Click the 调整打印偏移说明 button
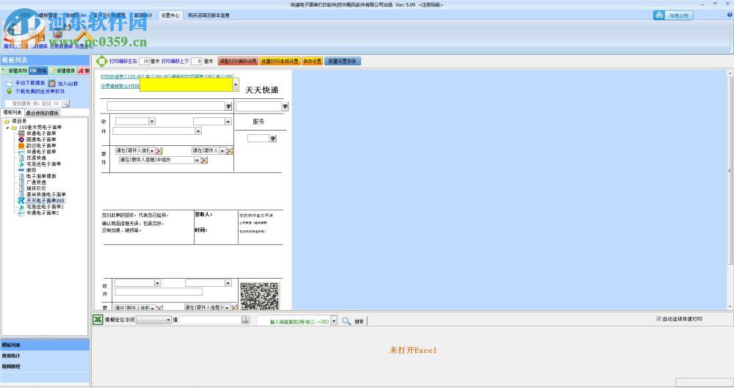The image size is (734, 388). tap(238, 62)
